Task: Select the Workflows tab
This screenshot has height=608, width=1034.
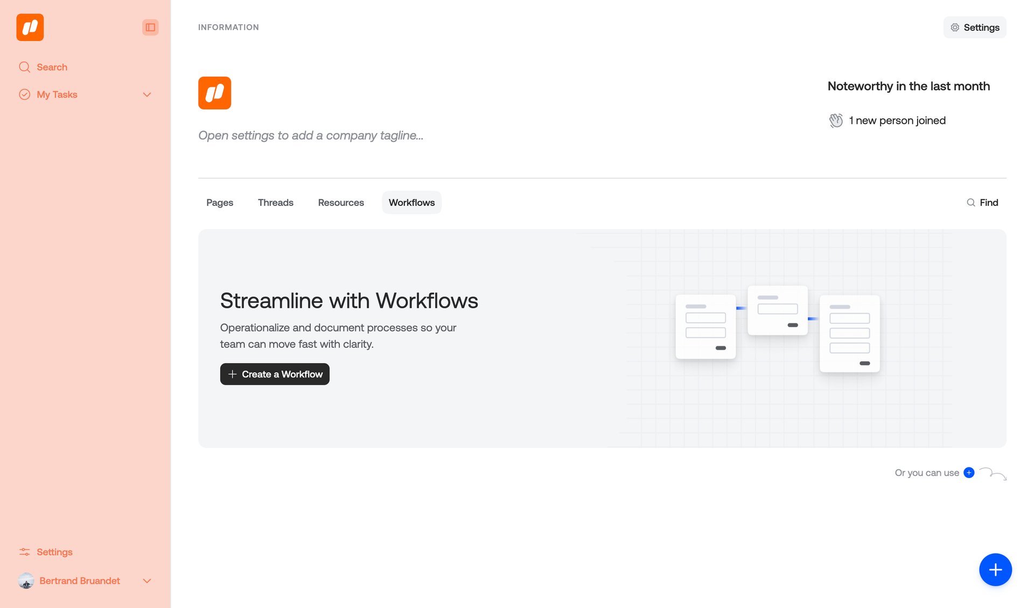Action: [x=411, y=203]
